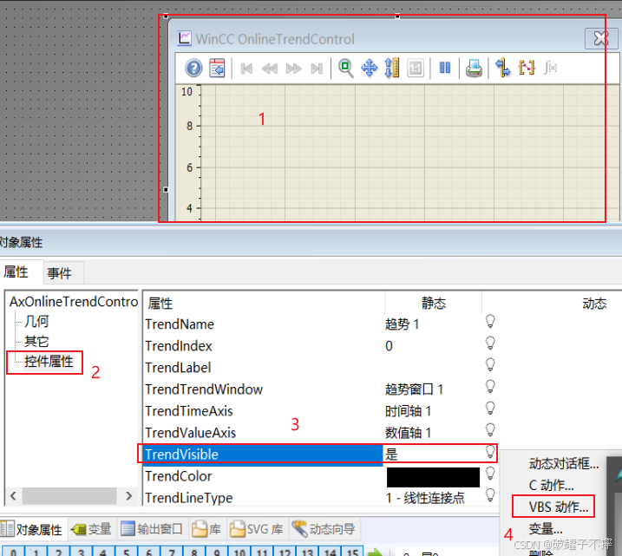The height and width of the screenshot is (556, 622).
Task: Click the TrendValueAxis dynamic light bulb
Action: coord(490,430)
